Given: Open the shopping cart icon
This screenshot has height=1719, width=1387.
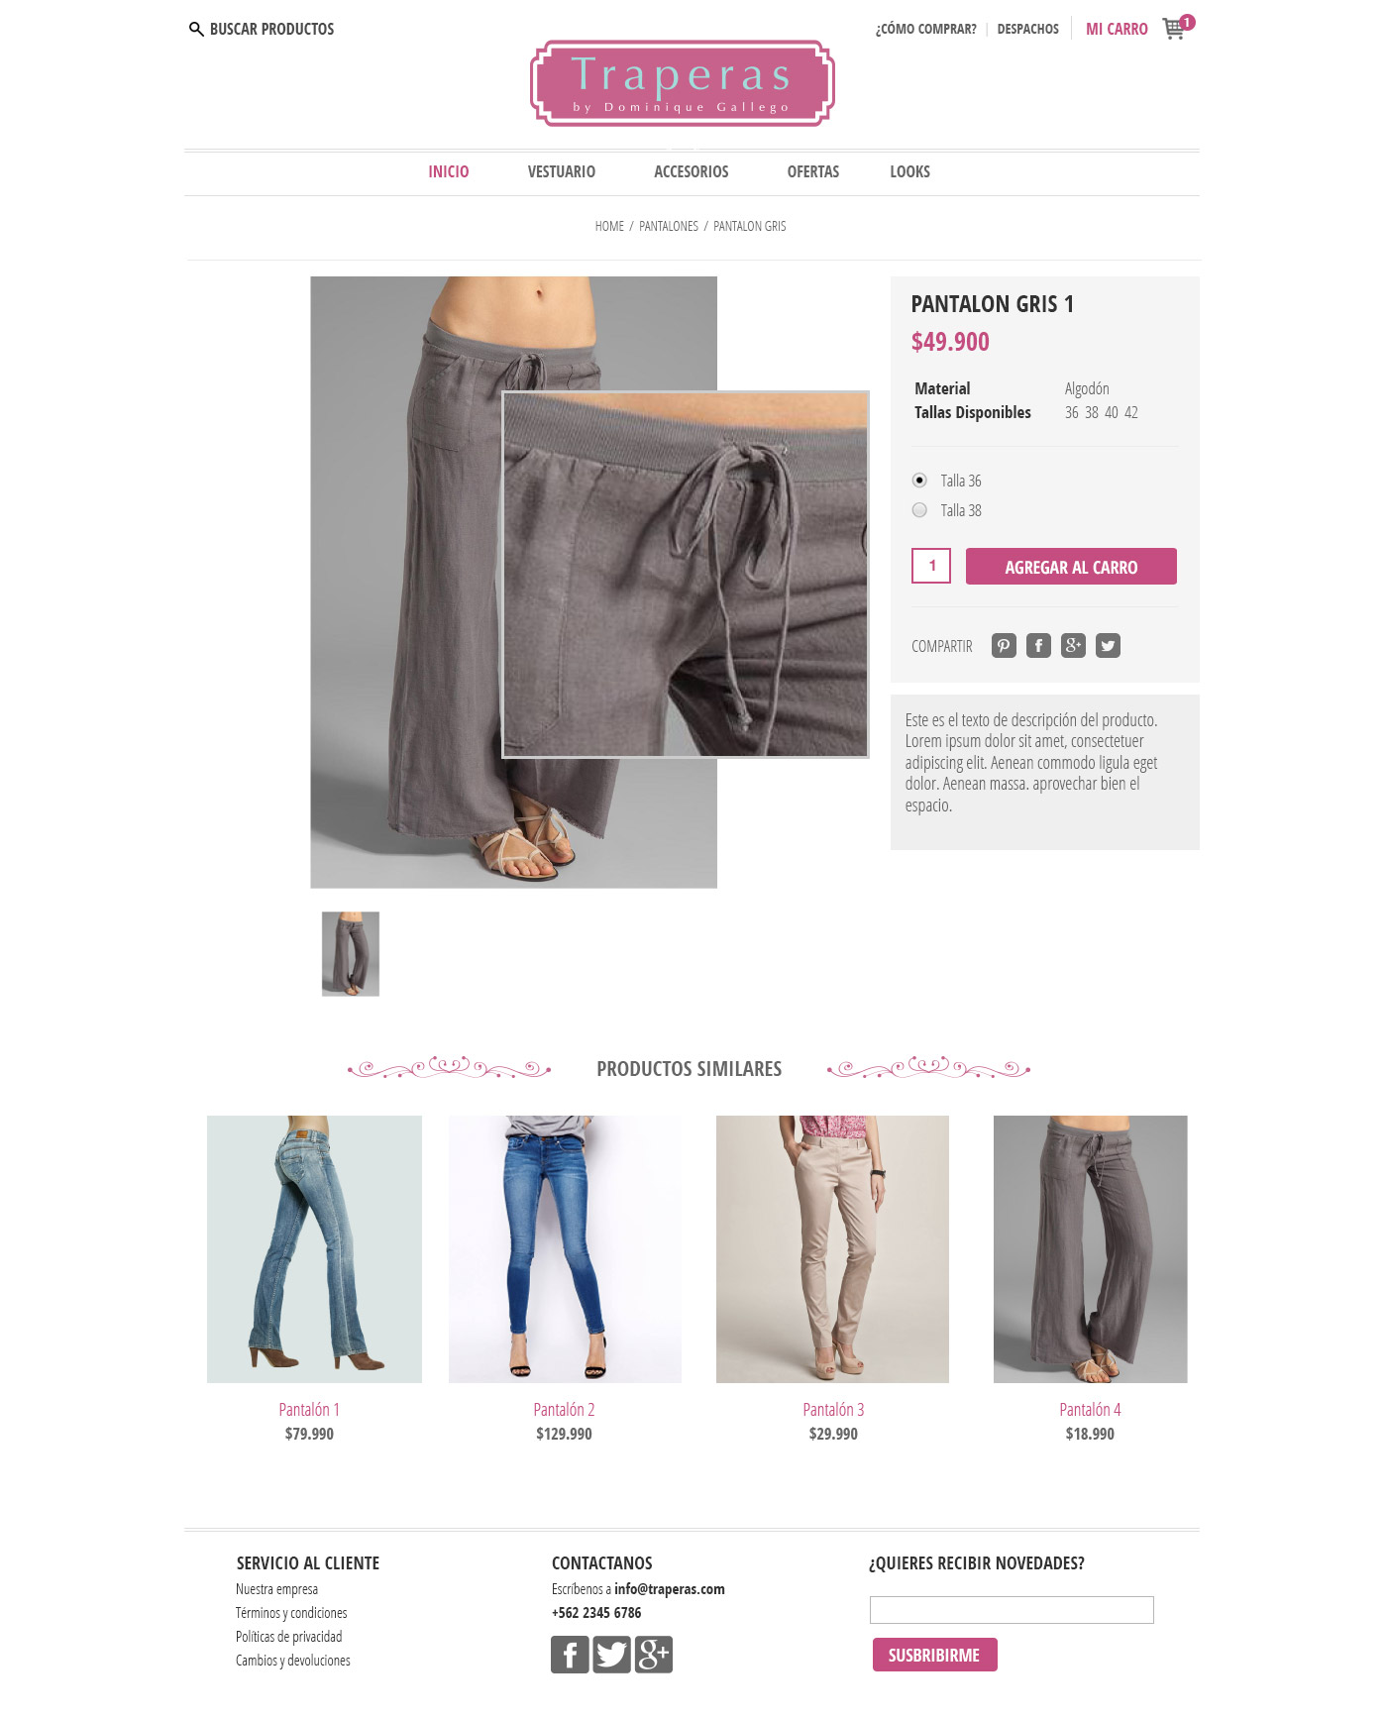Looking at the screenshot, I should (x=1176, y=28).
